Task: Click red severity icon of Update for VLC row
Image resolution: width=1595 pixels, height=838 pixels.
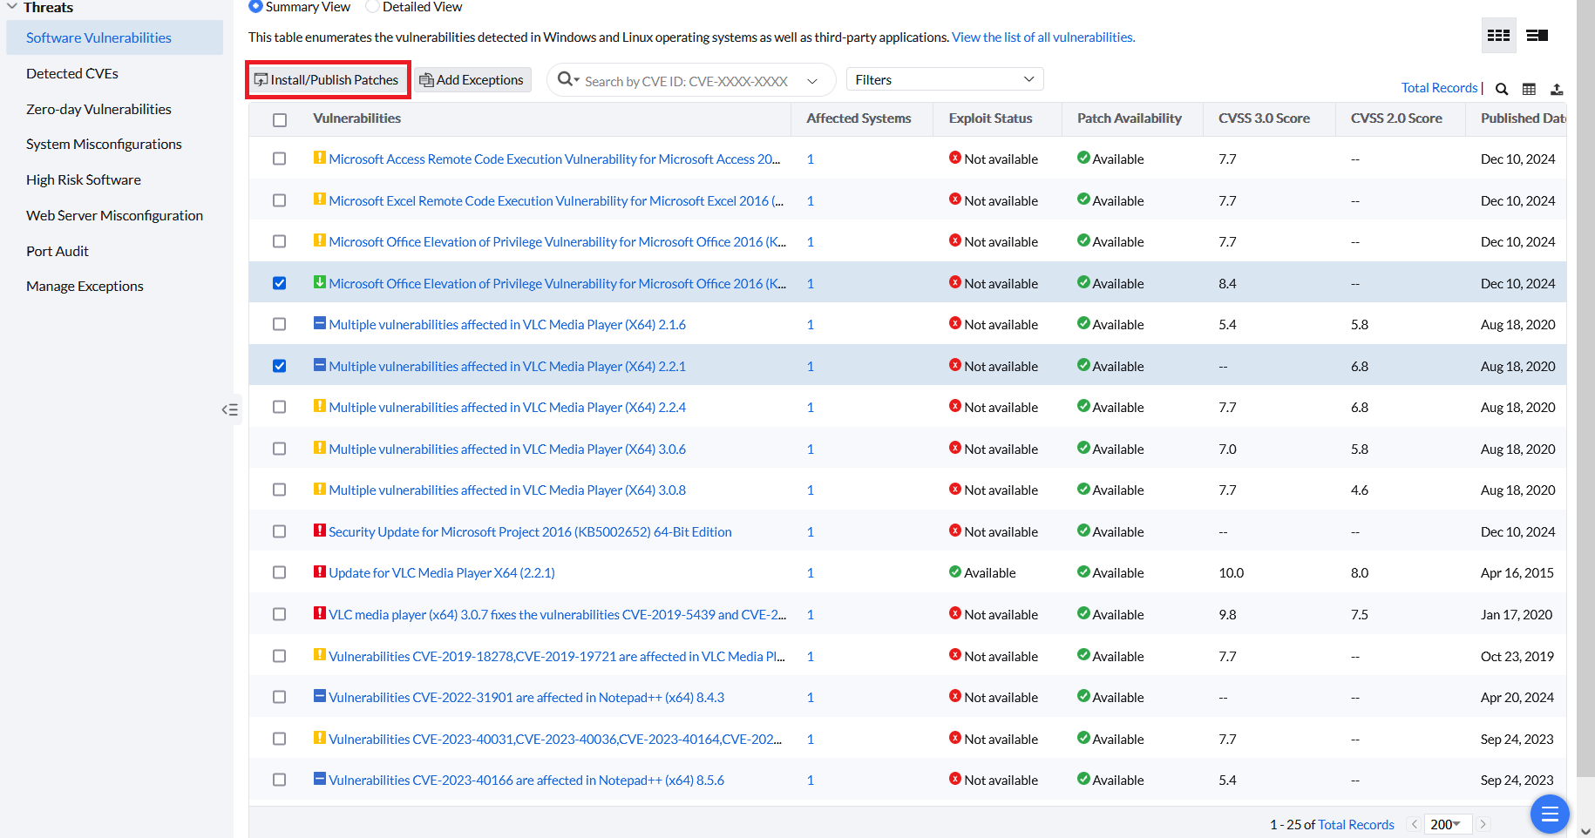Action: [320, 571]
